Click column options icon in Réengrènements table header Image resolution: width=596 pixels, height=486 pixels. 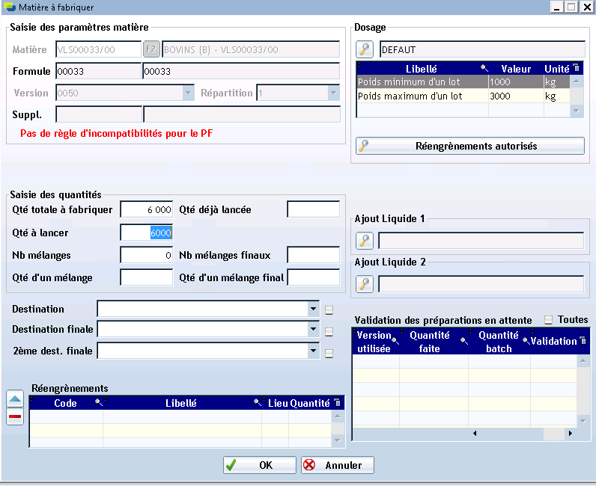[337, 402]
